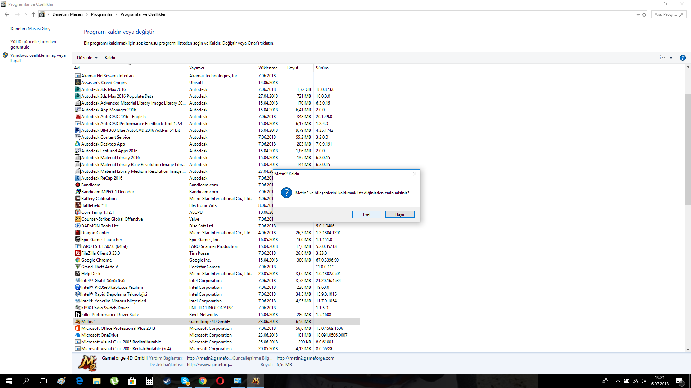
Task: Open Paint from the taskbar
Action: point(61,381)
